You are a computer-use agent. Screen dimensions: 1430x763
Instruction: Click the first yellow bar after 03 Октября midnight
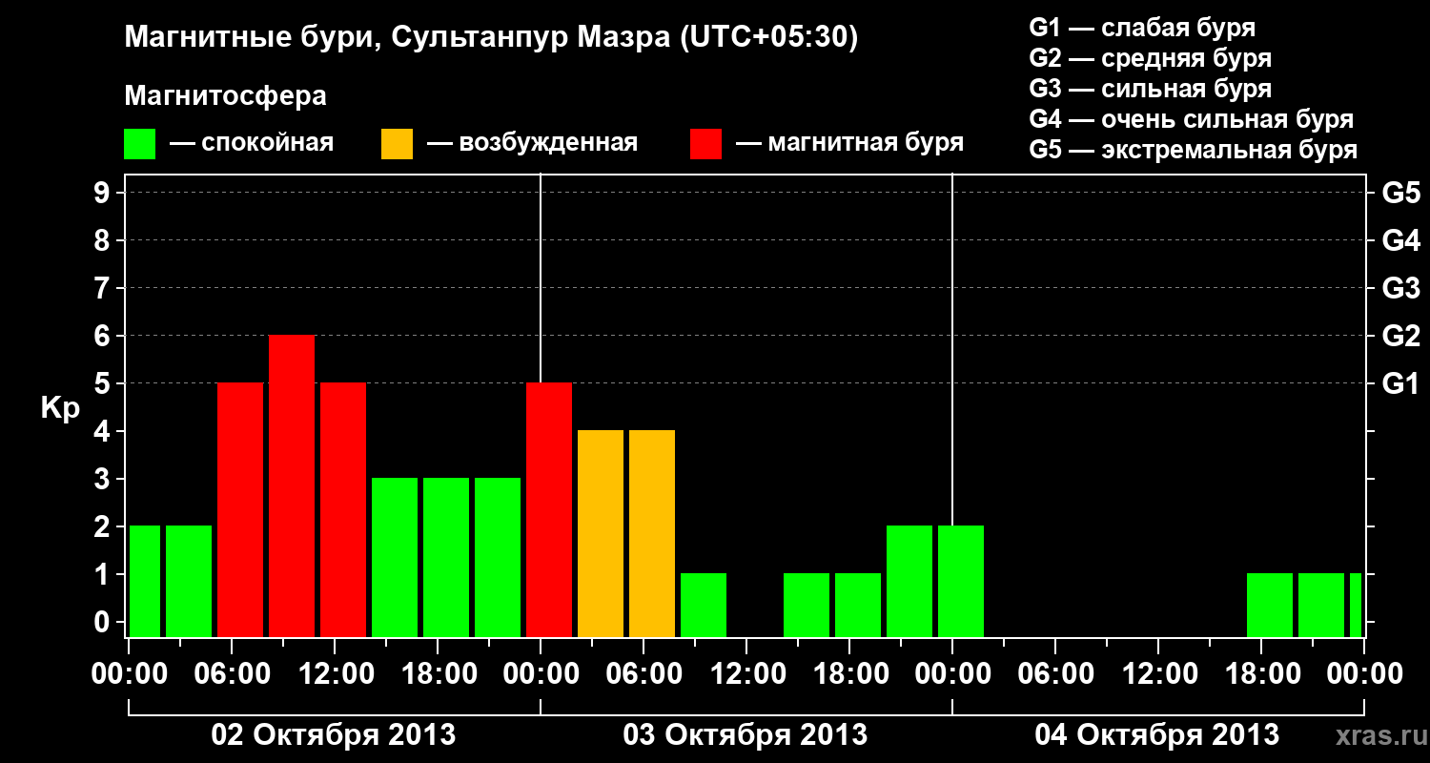tap(601, 534)
